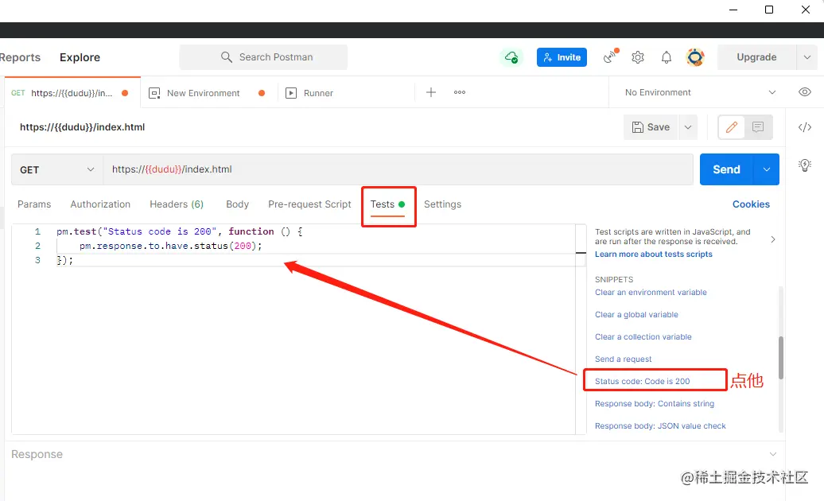Click the environment quick look eye icon
This screenshot has width=824, height=501.
click(805, 92)
